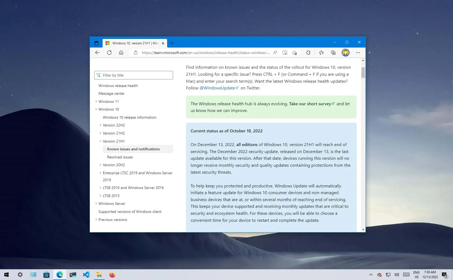The height and width of the screenshot is (280, 453).
Task: Click the address bar URL field
Action: 206,53
